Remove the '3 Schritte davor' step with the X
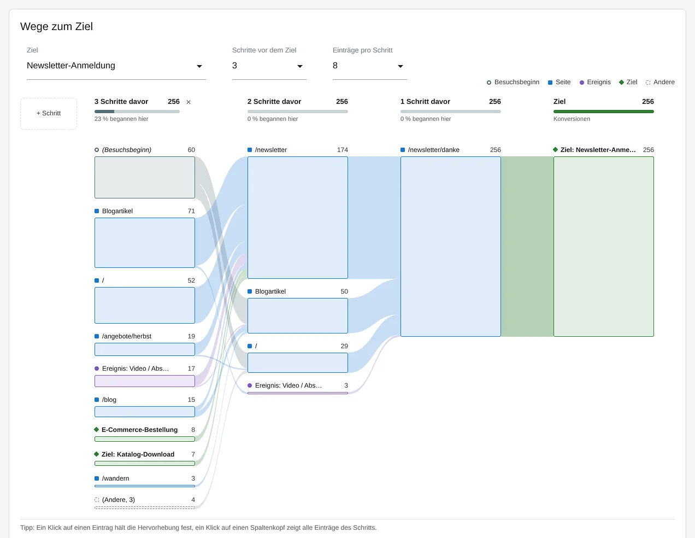The image size is (695, 538). coord(189,102)
